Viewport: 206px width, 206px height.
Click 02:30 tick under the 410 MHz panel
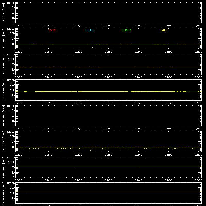click(108, 52)
